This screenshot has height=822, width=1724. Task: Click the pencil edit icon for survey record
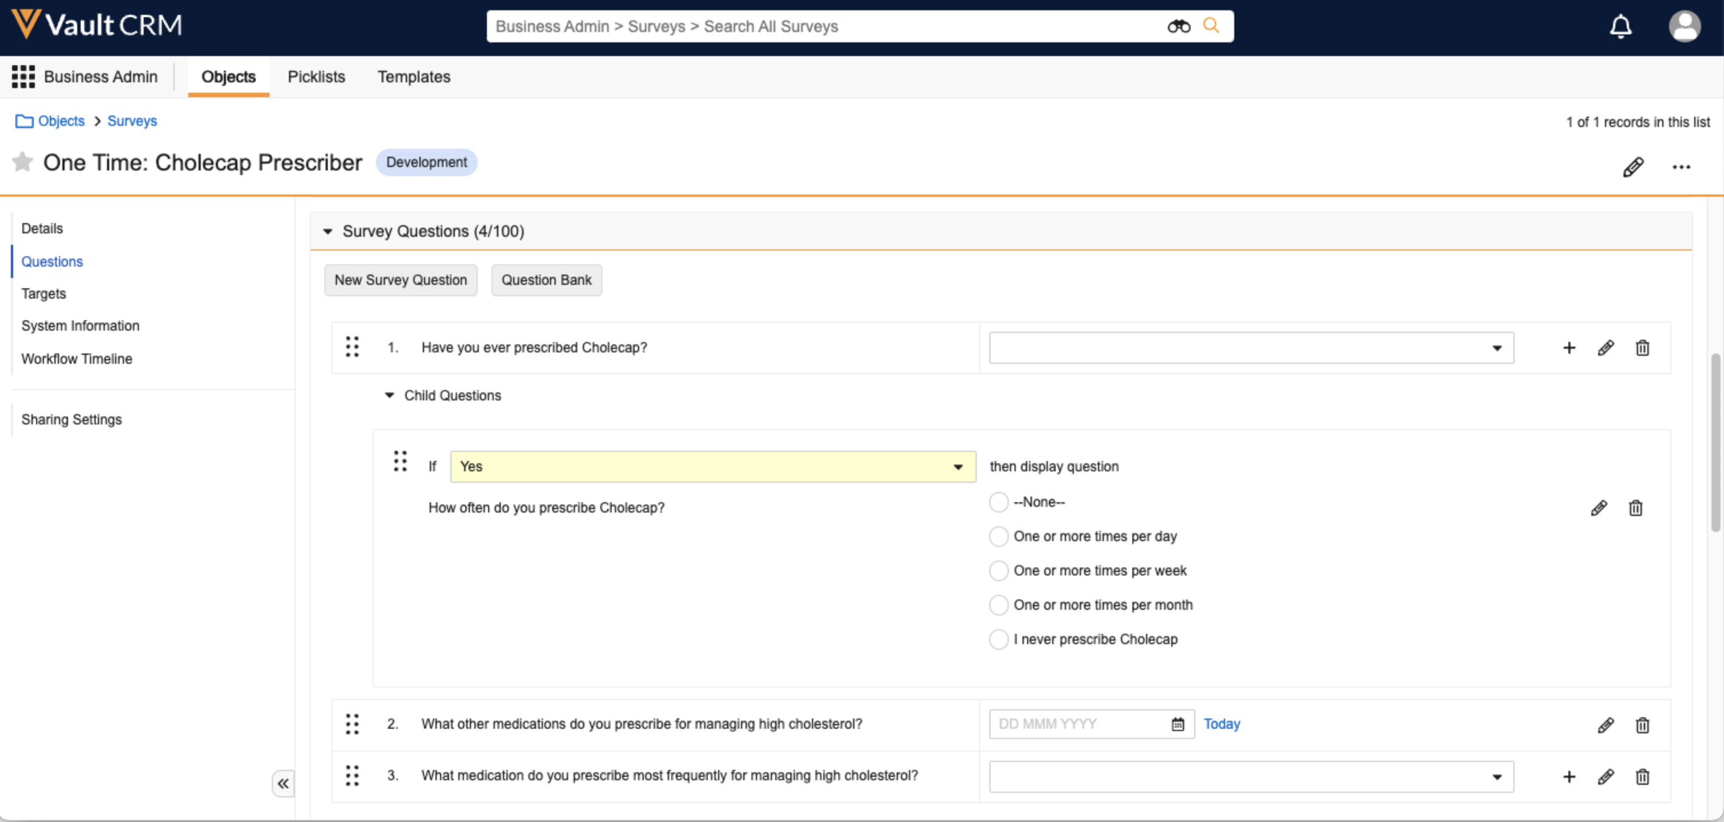[1632, 166]
